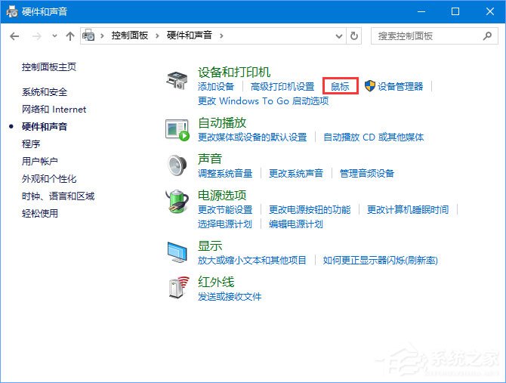Click the 添加设备 link
Screen dimensions: 506x383
[216, 86]
